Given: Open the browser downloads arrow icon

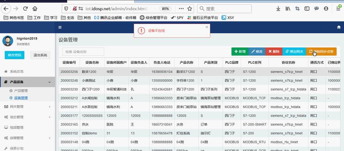Looking at the screenshot, I should pyautogui.click(x=278, y=9).
